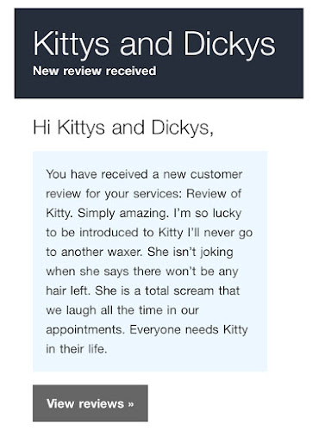Click the line 'to be introduced to Kitty'
This screenshot has height=431, width=331.
[x=115, y=233]
